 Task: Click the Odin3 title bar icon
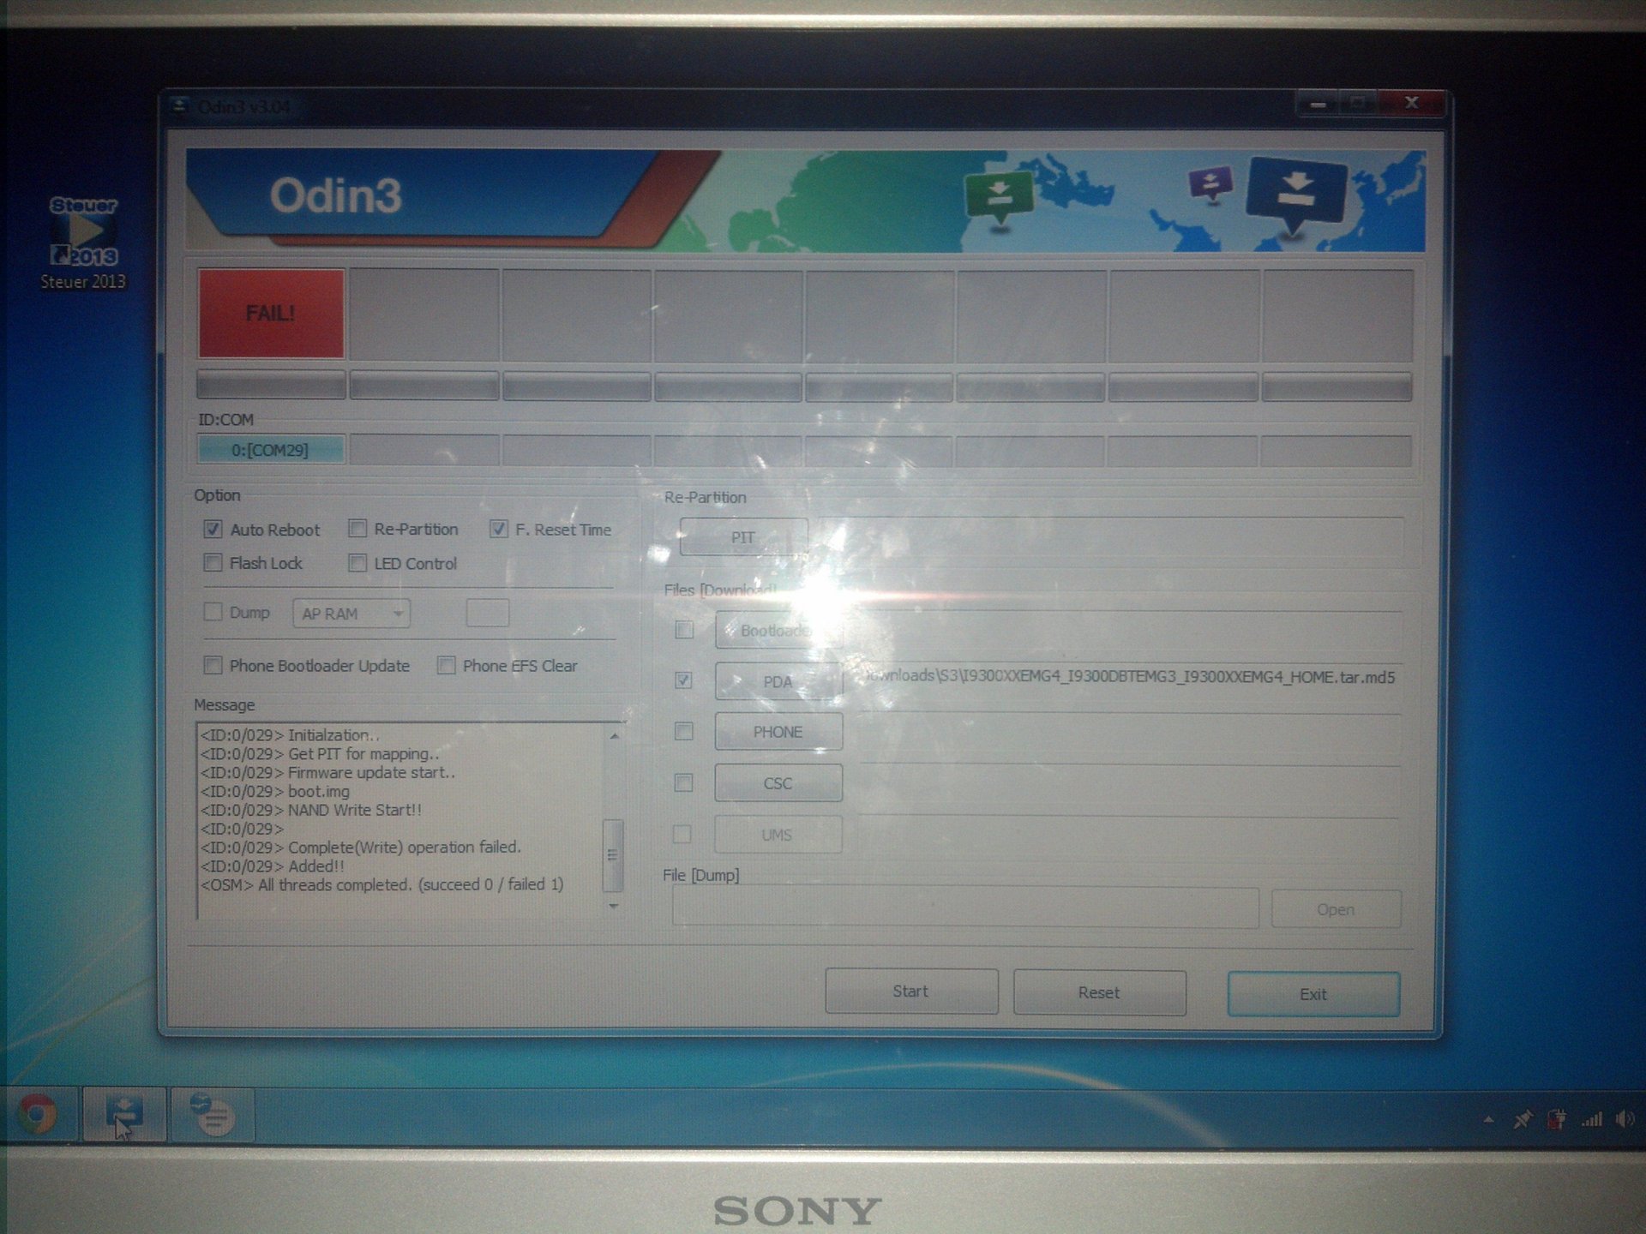pos(179,106)
